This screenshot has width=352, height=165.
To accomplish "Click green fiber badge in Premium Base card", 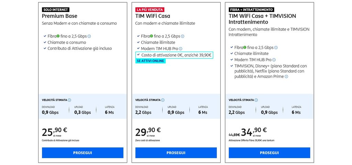I will click(x=58, y=36).
